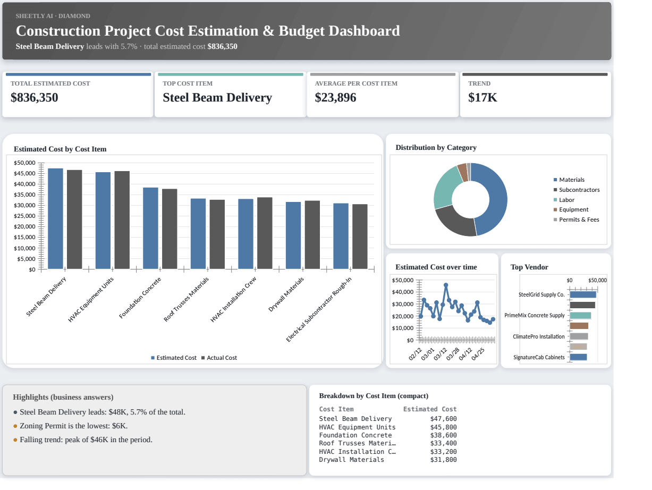Click the Materials legend swatch

[555, 180]
